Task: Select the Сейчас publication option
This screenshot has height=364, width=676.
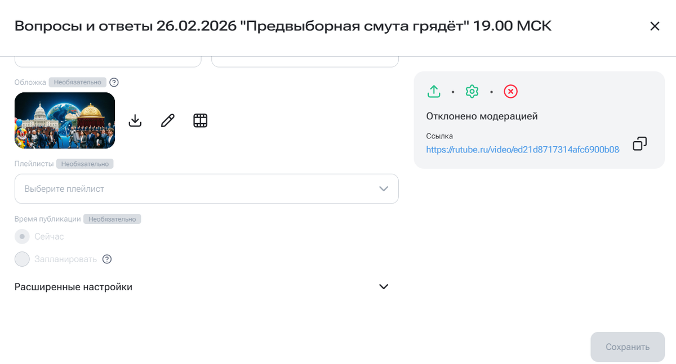Action: [x=22, y=236]
